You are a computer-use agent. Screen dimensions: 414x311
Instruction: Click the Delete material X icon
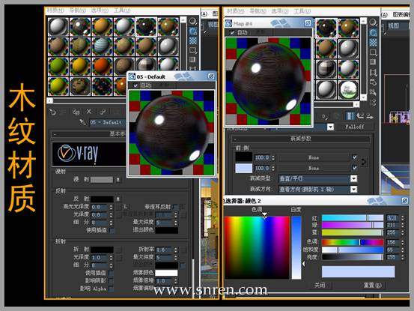click(x=89, y=112)
